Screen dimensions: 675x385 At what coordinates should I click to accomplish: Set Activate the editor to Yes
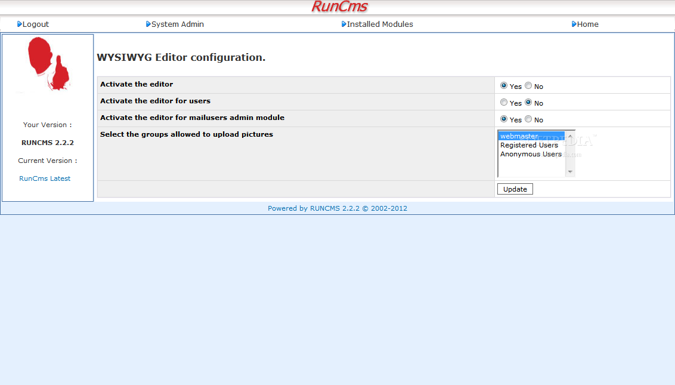click(x=504, y=86)
